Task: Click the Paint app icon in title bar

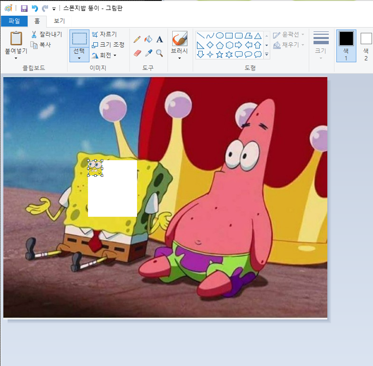Action: pos(9,9)
